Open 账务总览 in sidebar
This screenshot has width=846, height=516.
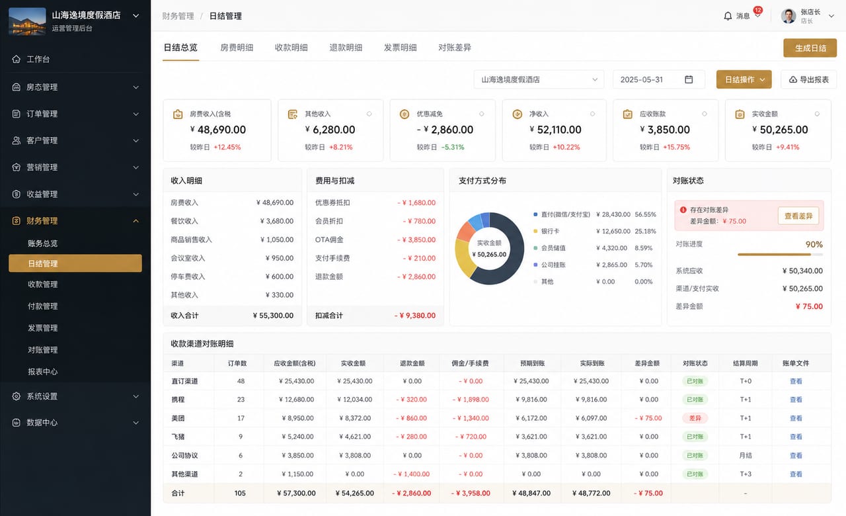coord(42,243)
